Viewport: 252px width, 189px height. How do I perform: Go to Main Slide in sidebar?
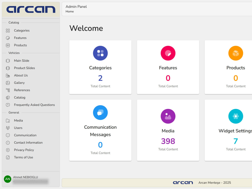[x=21, y=61]
